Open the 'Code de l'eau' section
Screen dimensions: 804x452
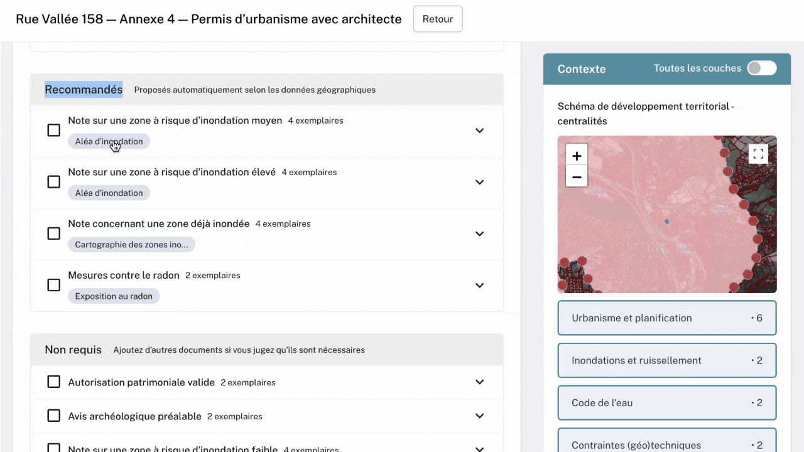666,403
